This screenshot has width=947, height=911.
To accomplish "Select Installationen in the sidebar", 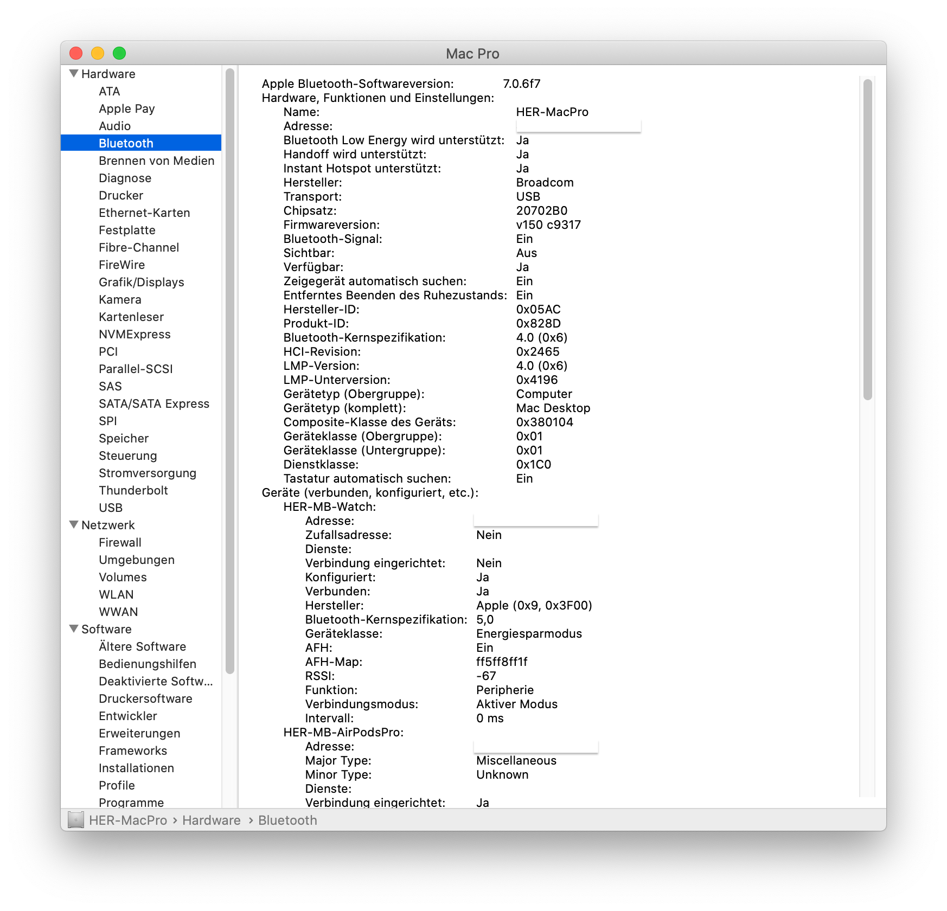I will point(136,768).
